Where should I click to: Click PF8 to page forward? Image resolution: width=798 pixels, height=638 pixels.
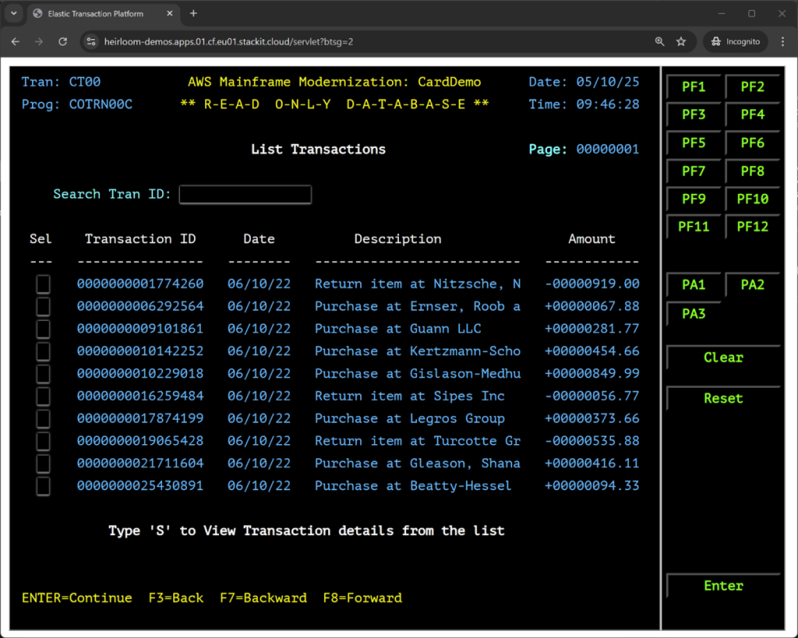[x=752, y=171]
